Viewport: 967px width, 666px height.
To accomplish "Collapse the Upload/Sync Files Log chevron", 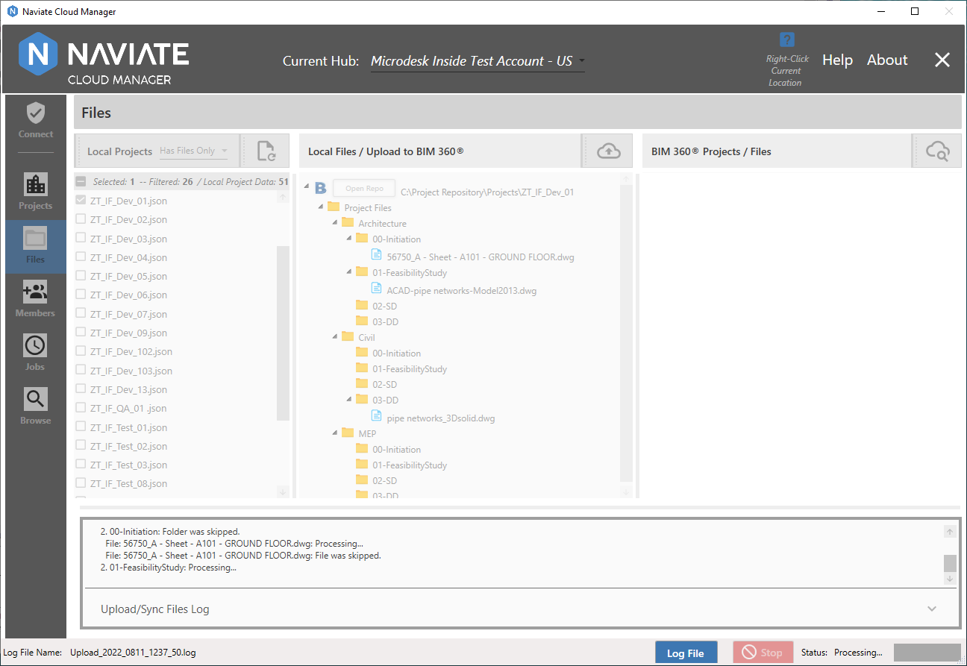I will click(x=931, y=609).
